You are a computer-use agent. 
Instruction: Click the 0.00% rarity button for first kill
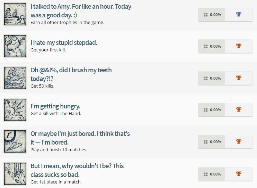click(x=212, y=46)
